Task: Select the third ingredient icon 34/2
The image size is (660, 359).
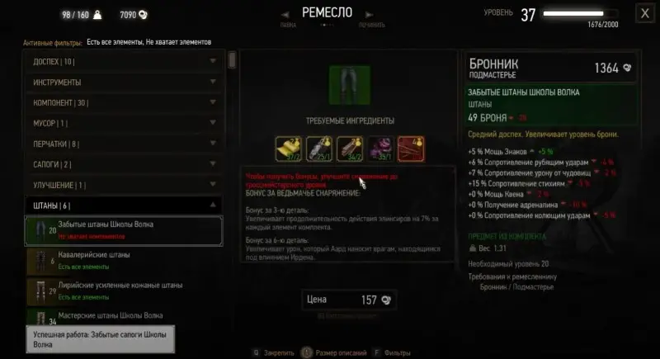Action: point(350,149)
